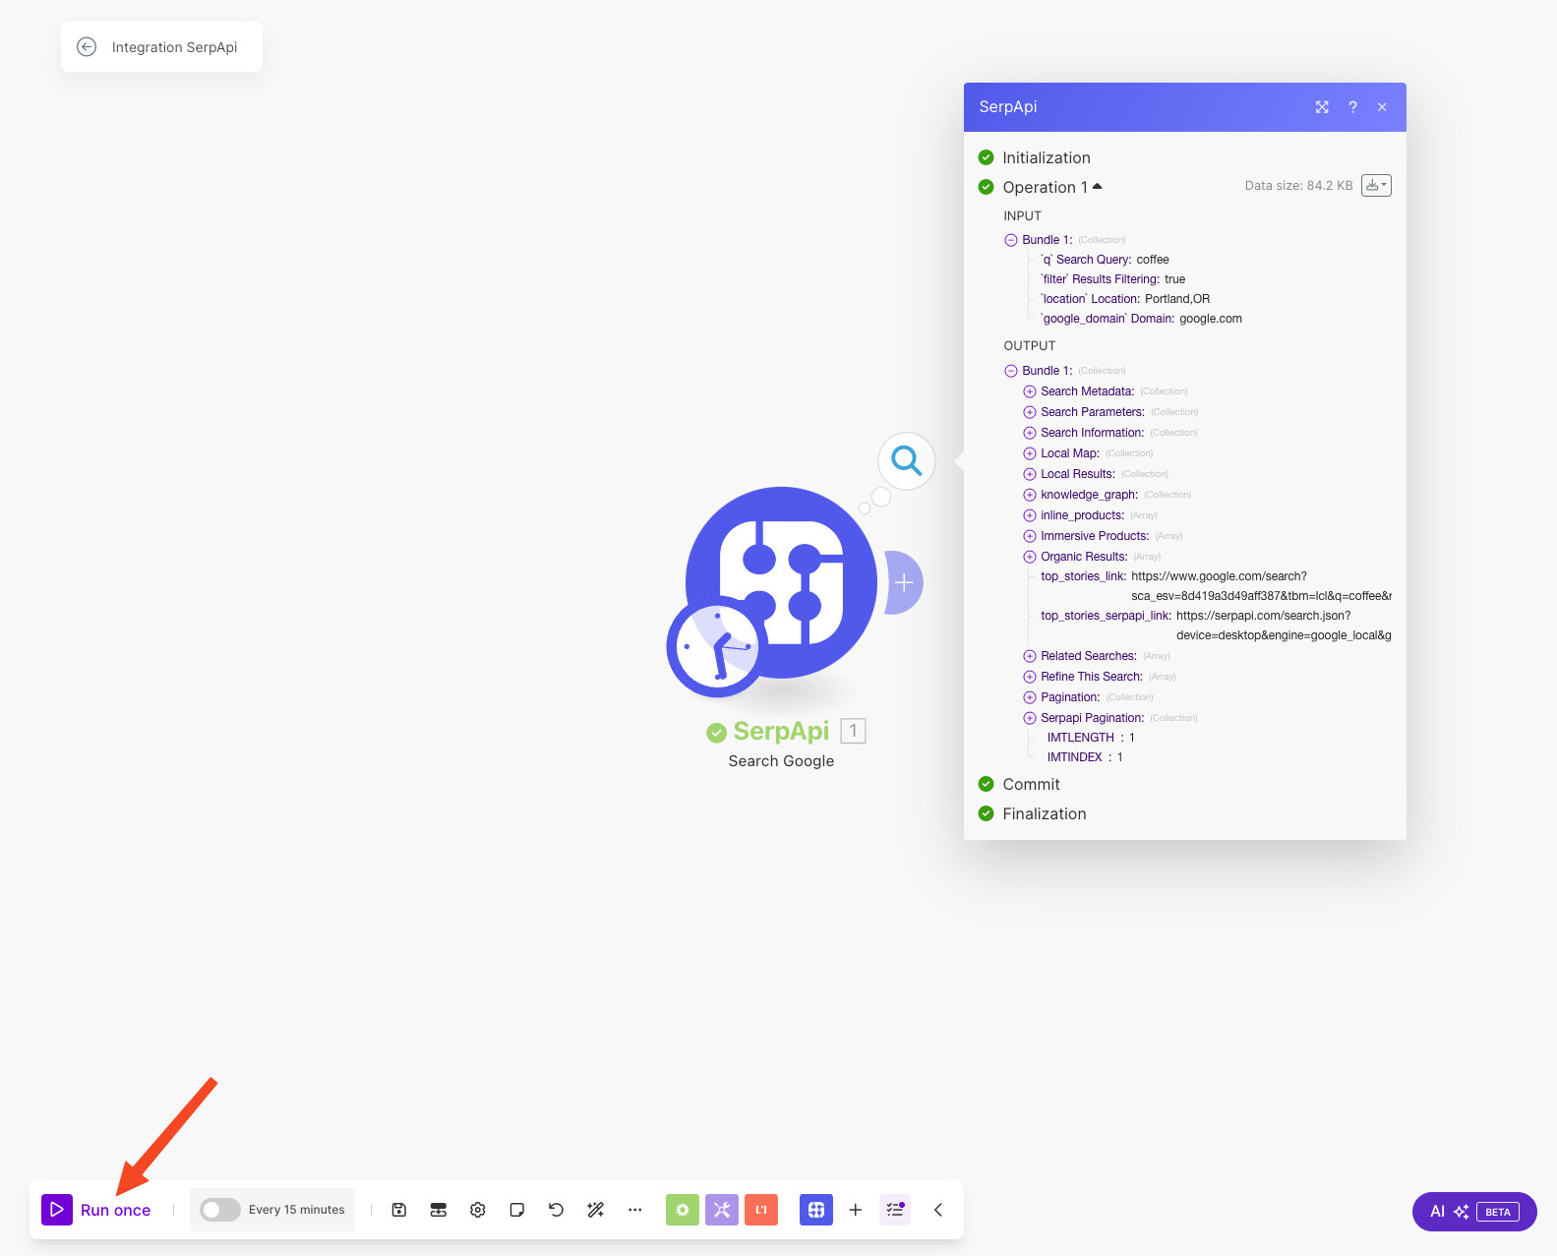Open scenario settings gear icon
This screenshot has width=1557, height=1256.
click(x=478, y=1210)
